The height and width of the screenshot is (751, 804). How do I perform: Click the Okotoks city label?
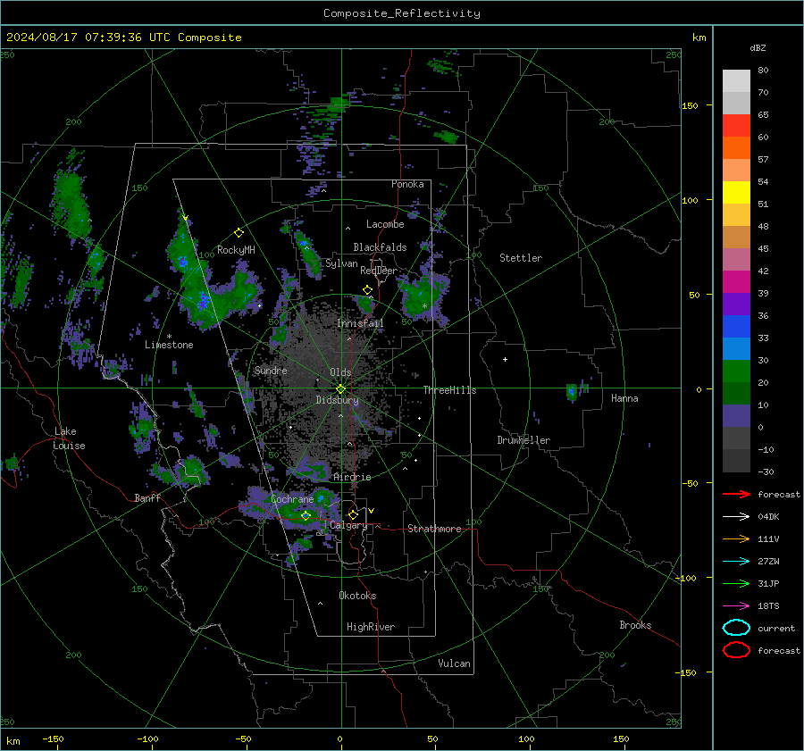point(357,596)
